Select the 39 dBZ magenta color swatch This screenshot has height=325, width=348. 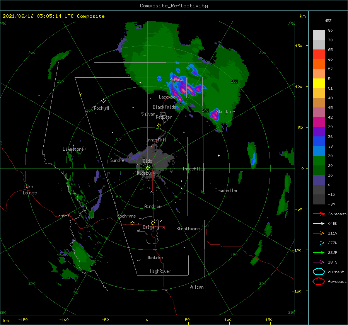click(x=319, y=122)
